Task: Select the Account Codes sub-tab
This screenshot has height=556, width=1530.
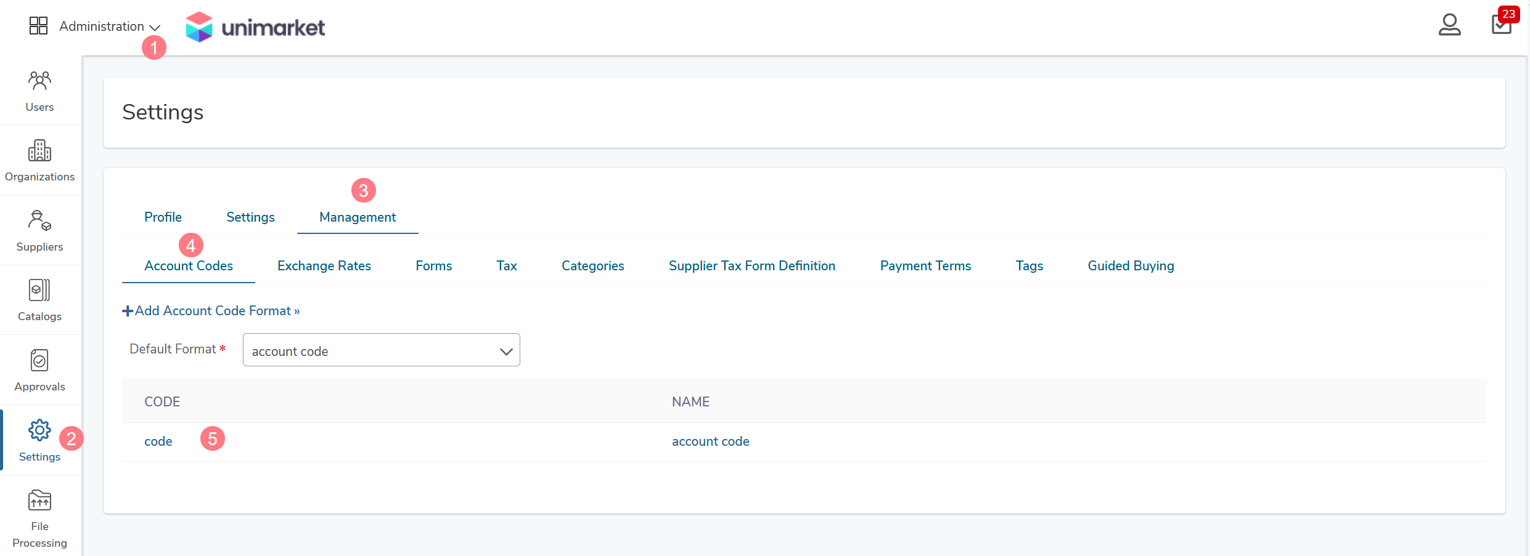Action: point(189,265)
